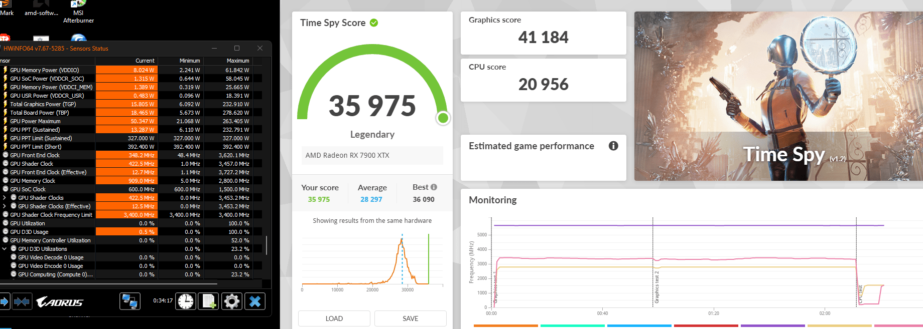The height and width of the screenshot is (329, 923).
Task: Click the HWiNFO horizontal scrollbar
Action: 109,284
